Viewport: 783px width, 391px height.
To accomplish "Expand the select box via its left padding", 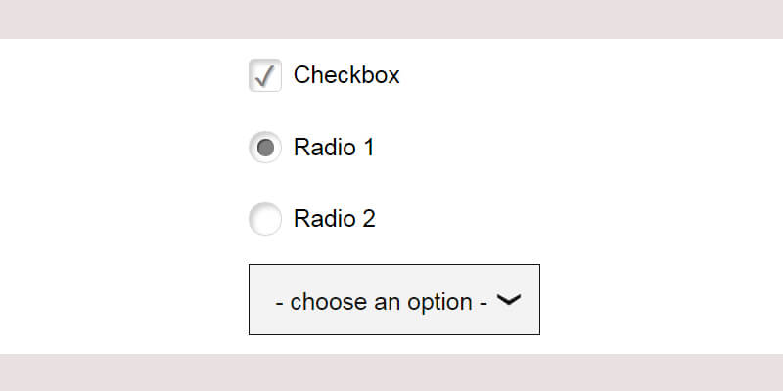I will [x=260, y=300].
